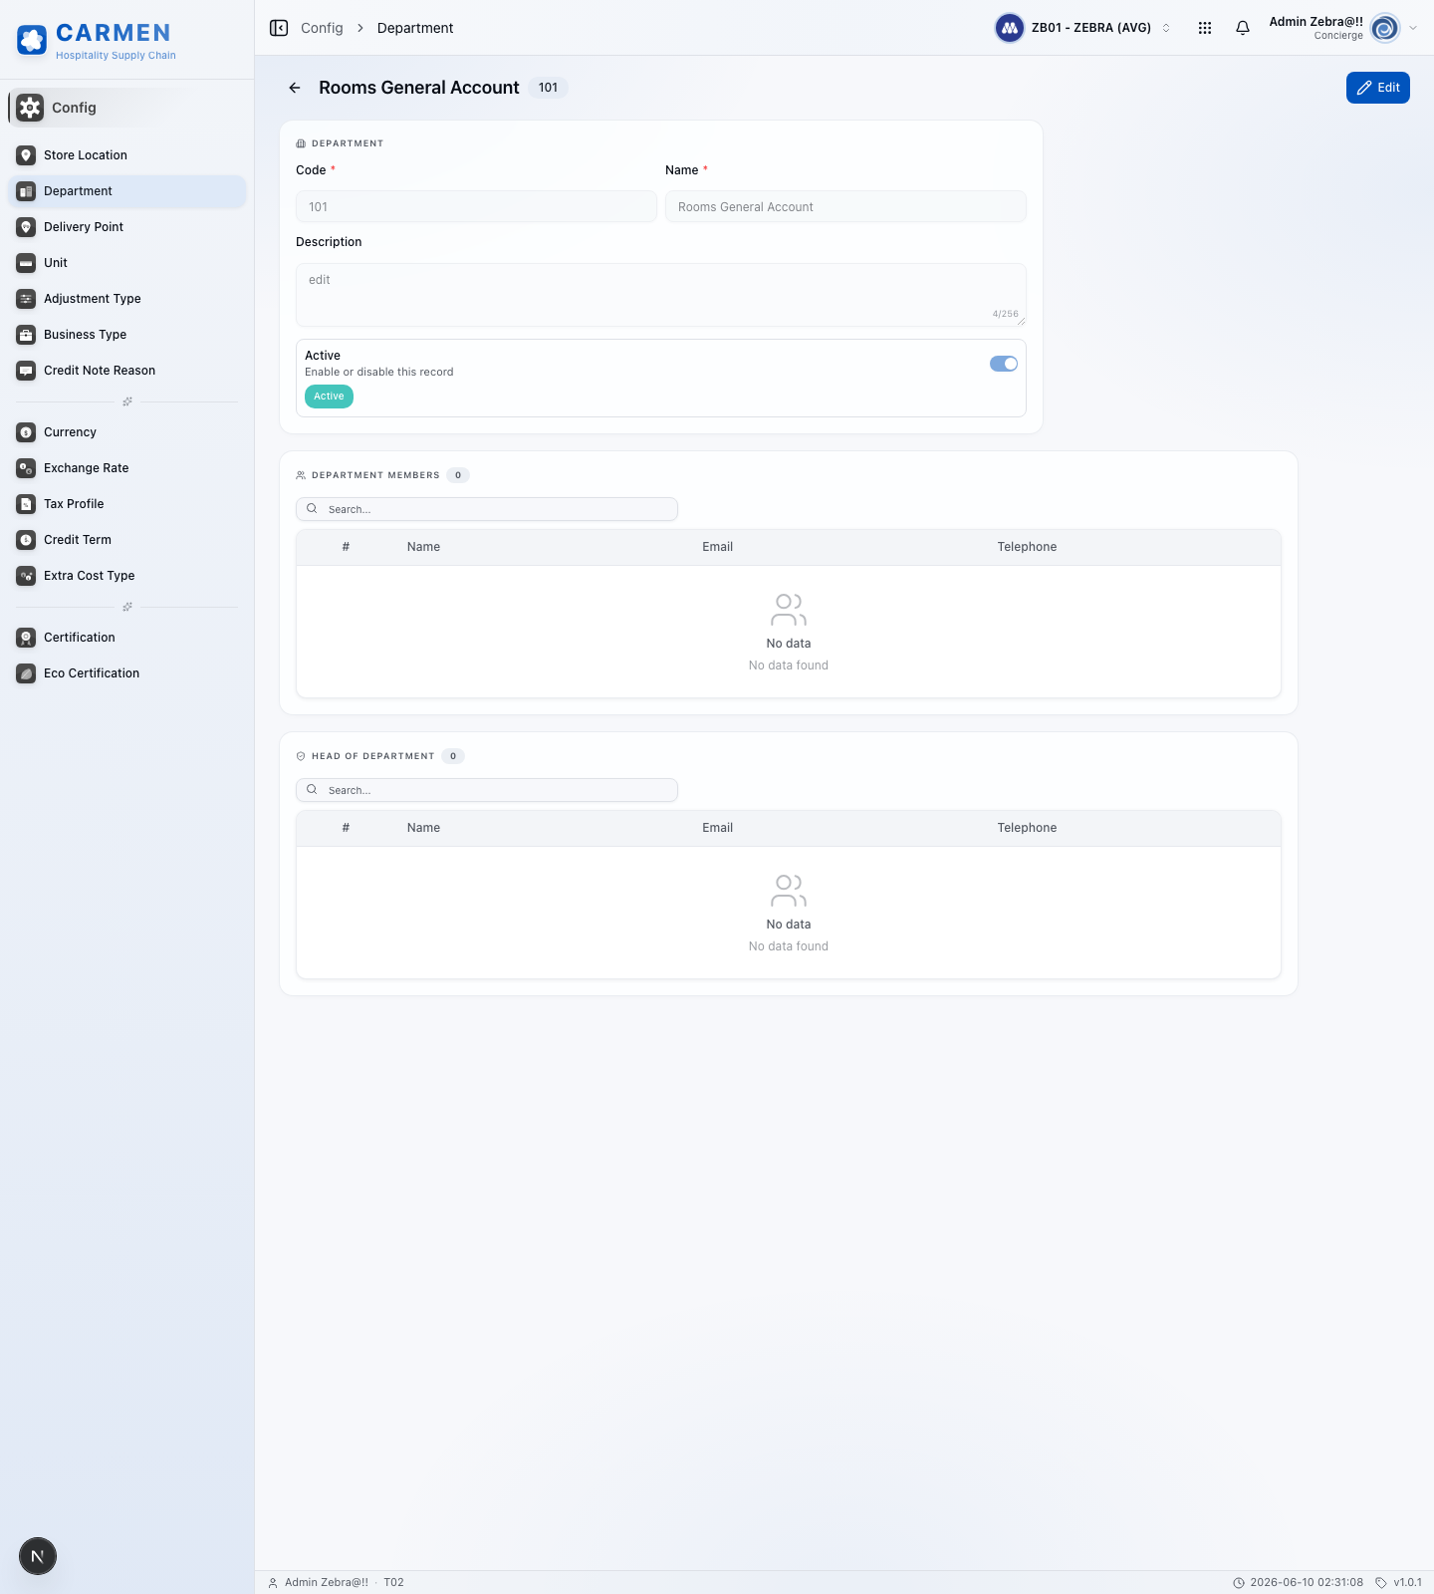Click the Config gear icon
Screen dimensions: 1434x1594
[30, 108]
